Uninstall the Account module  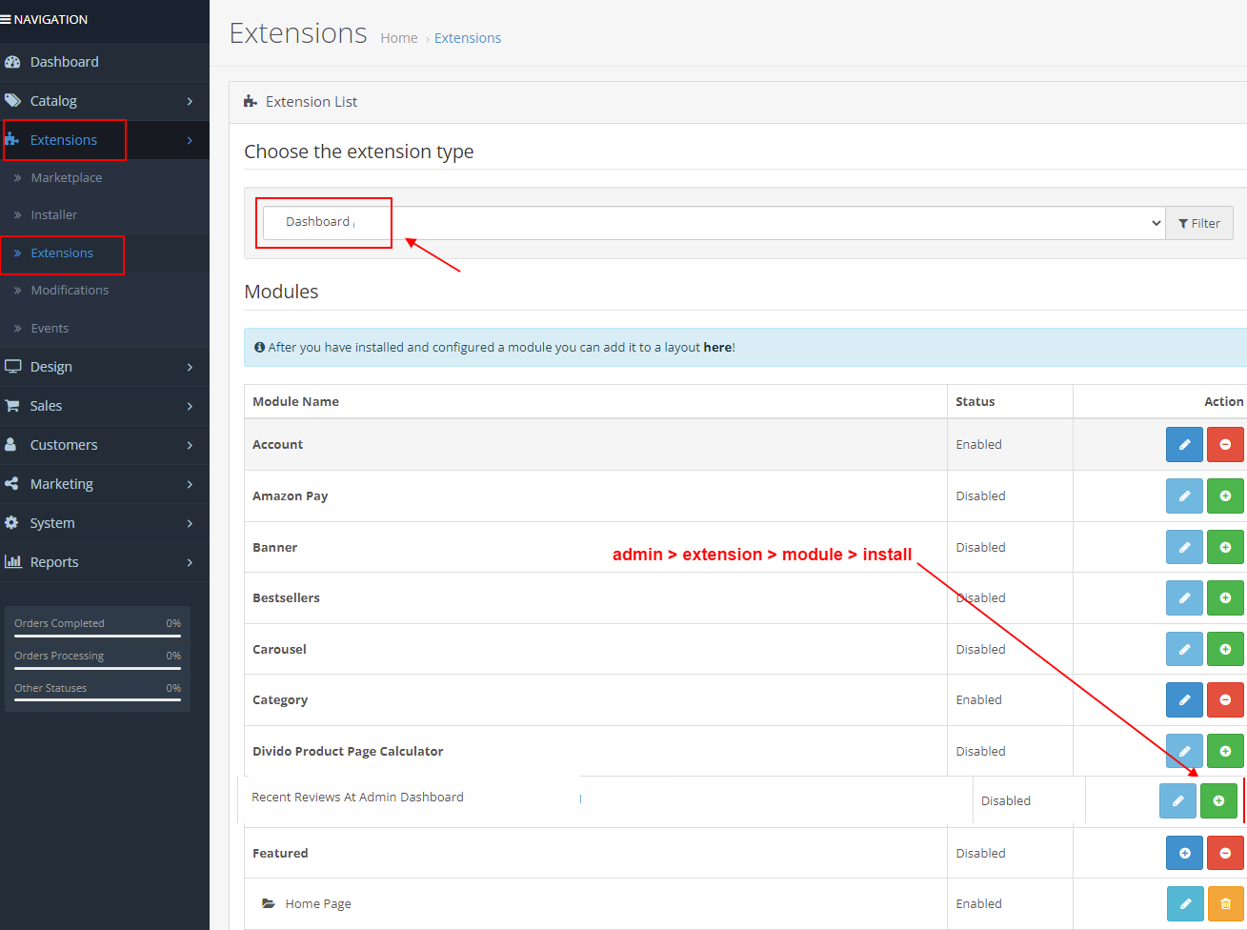point(1225,444)
